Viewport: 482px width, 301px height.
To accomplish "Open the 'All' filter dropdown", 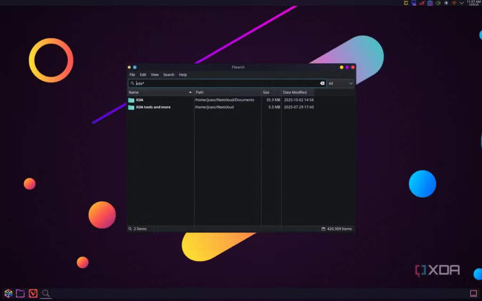I will click(x=341, y=83).
